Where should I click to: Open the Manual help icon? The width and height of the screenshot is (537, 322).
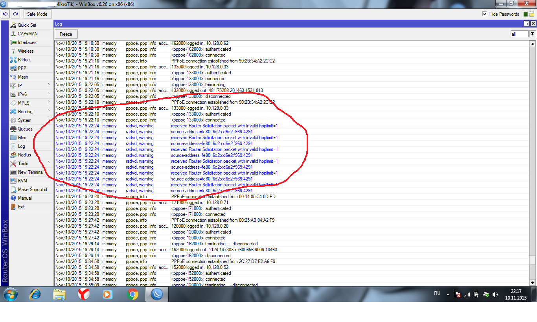pos(13,198)
